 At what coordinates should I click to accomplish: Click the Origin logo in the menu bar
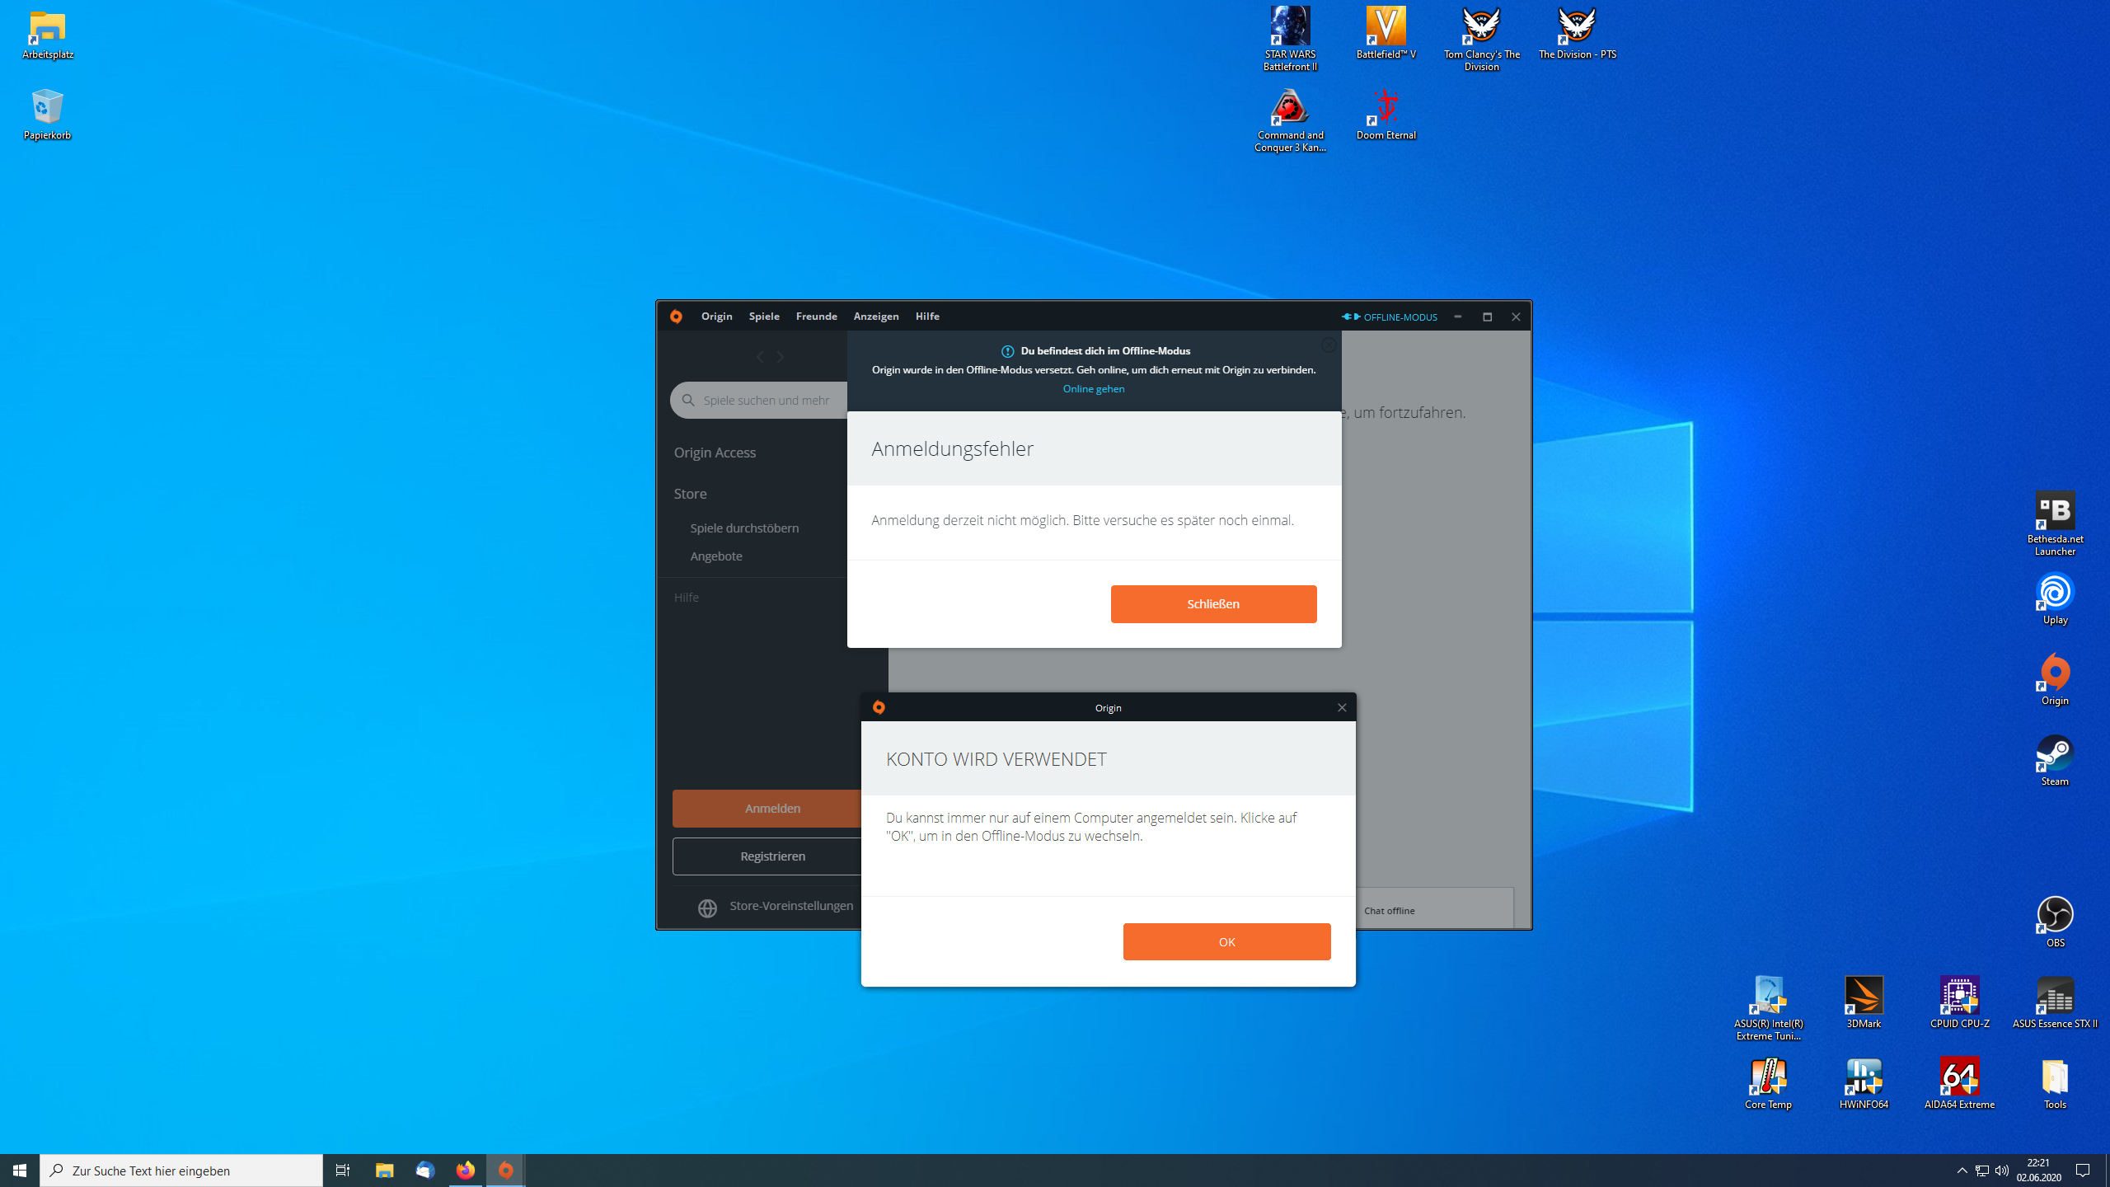pyautogui.click(x=676, y=317)
